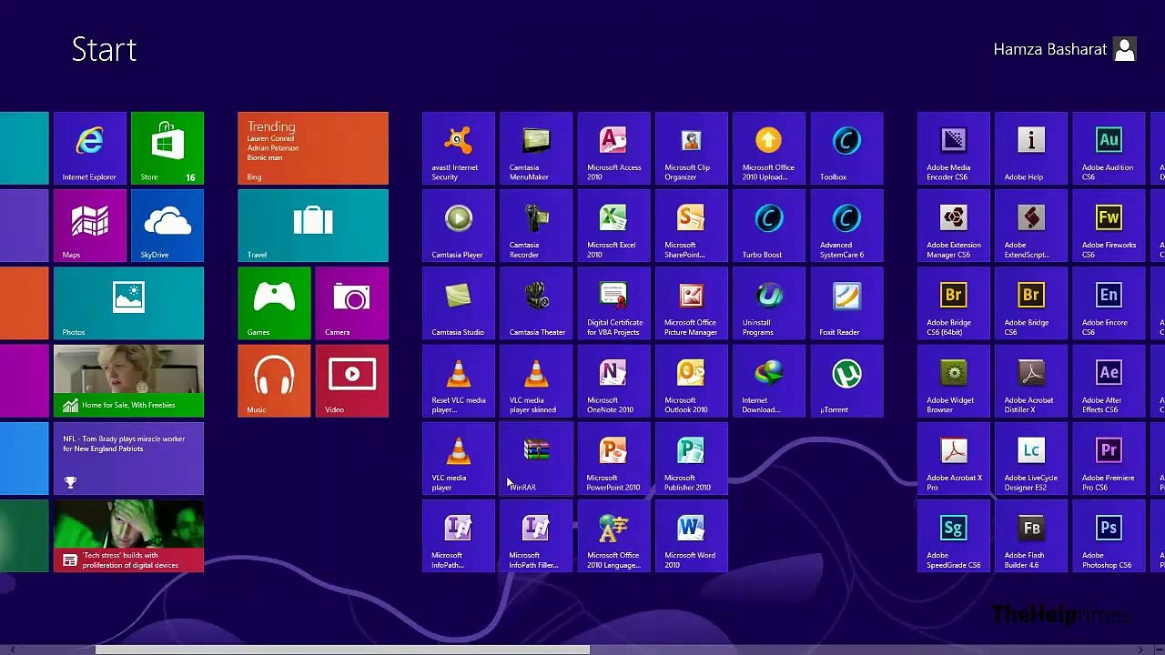Open Camtasia Theater

536,303
